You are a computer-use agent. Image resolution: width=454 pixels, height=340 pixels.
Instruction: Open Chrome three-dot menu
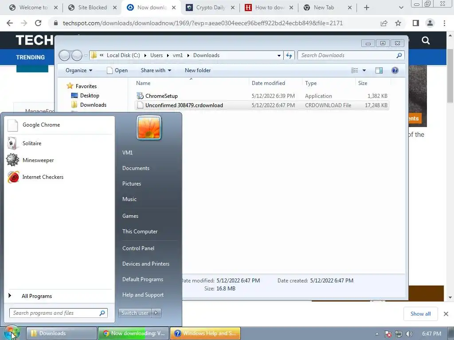[x=444, y=23]
